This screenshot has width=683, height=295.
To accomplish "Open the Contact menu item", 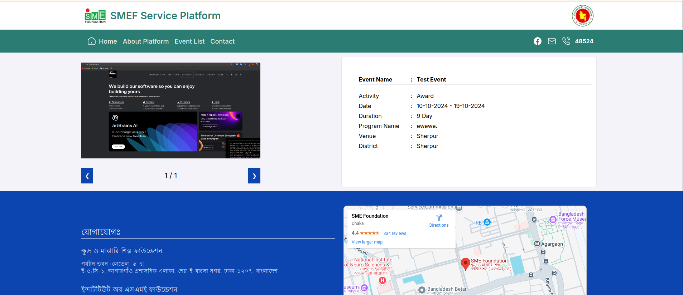I will click(x=222, y=41).
